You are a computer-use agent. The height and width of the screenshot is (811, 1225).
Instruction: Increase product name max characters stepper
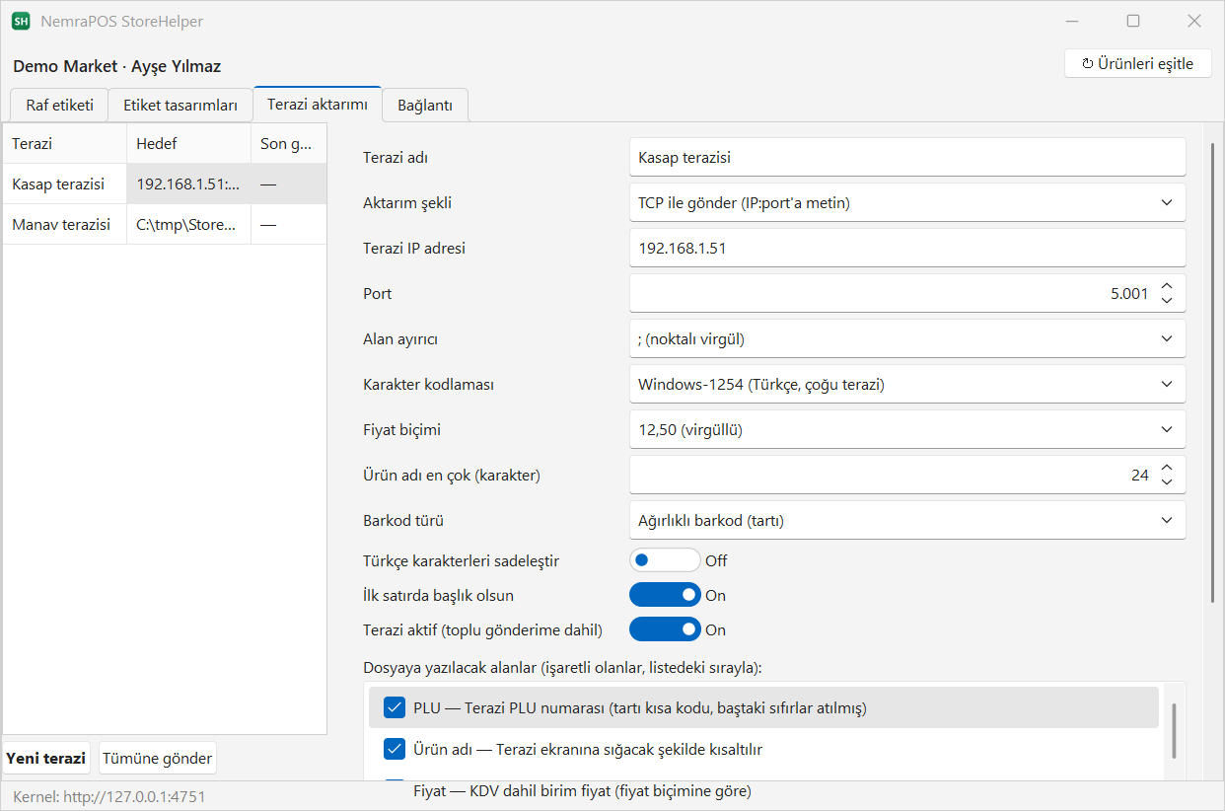click(1167, 468)
